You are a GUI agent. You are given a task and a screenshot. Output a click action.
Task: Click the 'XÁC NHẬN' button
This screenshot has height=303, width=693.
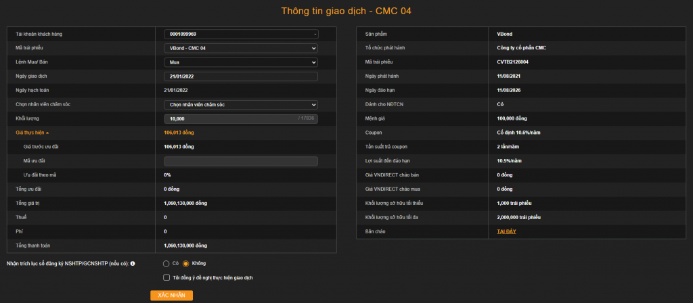(x=171, y=295)
